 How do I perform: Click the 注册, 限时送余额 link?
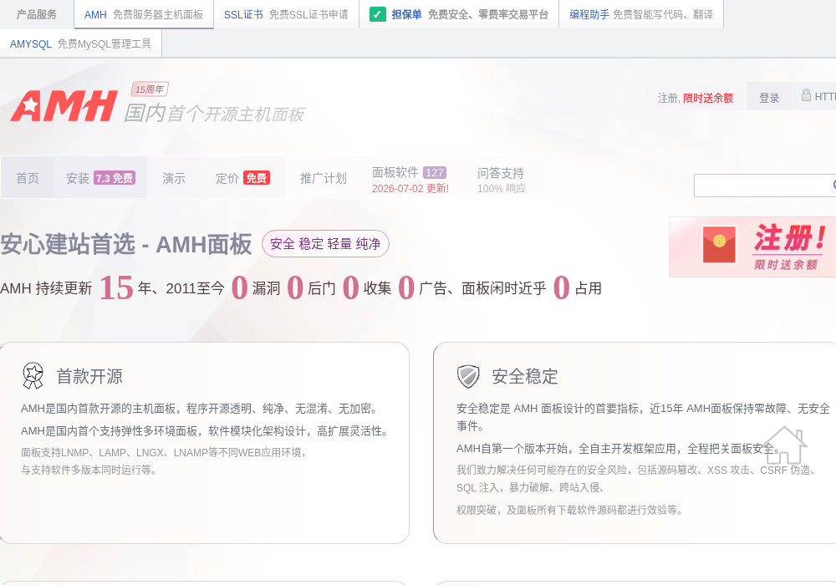tap(696, 98)
